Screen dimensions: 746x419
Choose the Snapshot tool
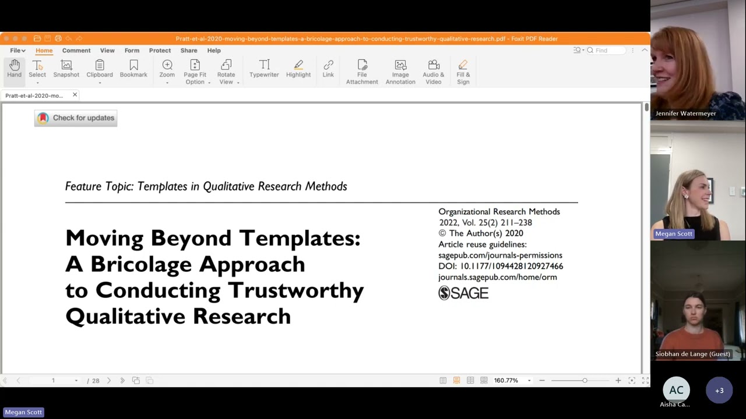point(66,69)
